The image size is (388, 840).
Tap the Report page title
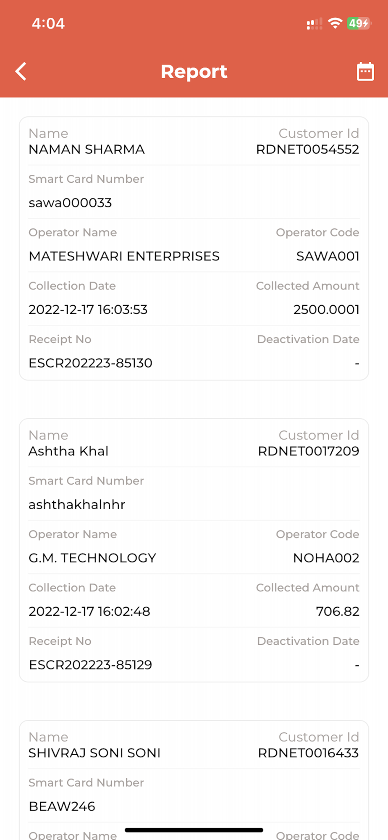pos(194,71)
